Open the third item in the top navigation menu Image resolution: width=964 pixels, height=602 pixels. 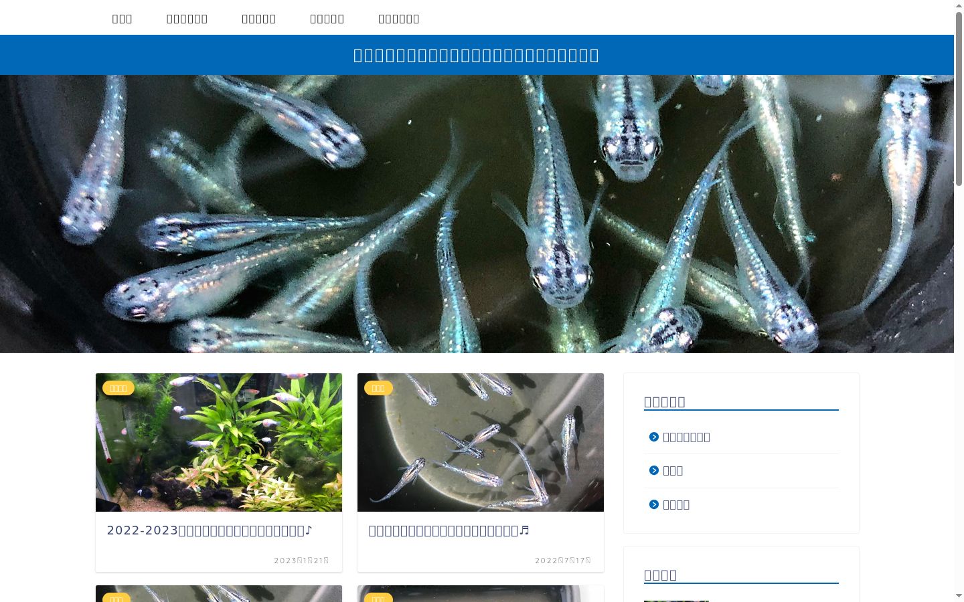click(x=259, y=19)
